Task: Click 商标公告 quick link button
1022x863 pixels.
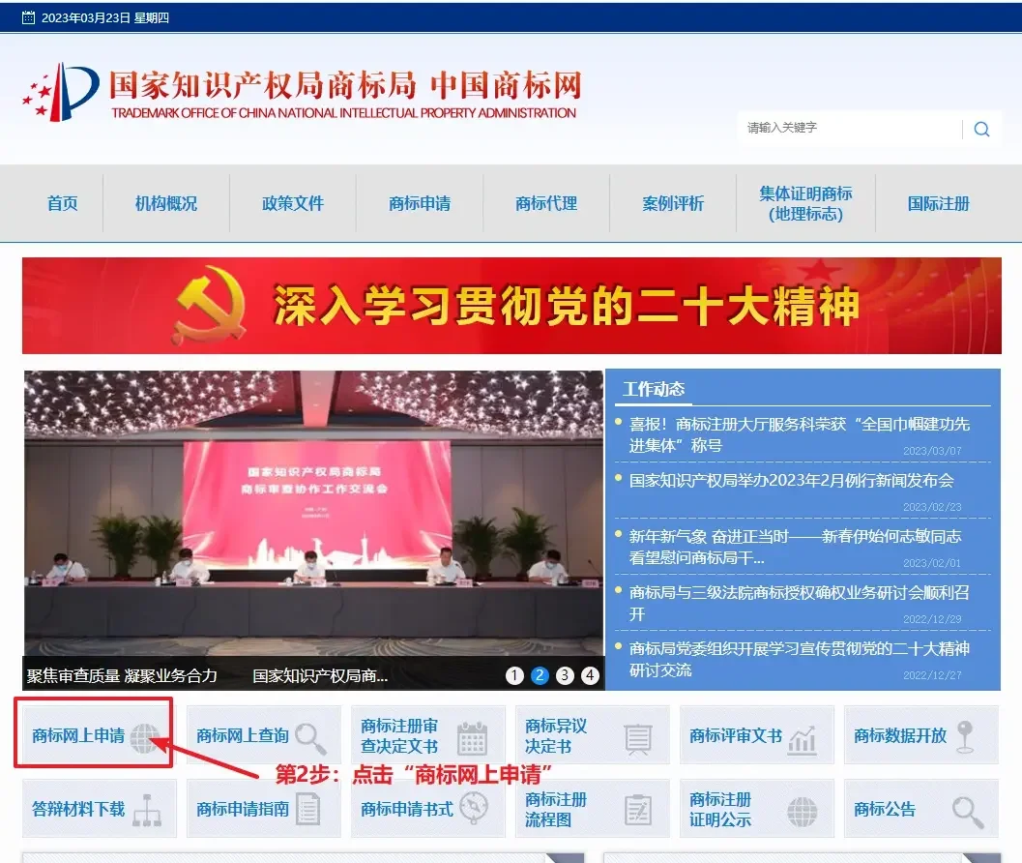Action: click(921, 809)
